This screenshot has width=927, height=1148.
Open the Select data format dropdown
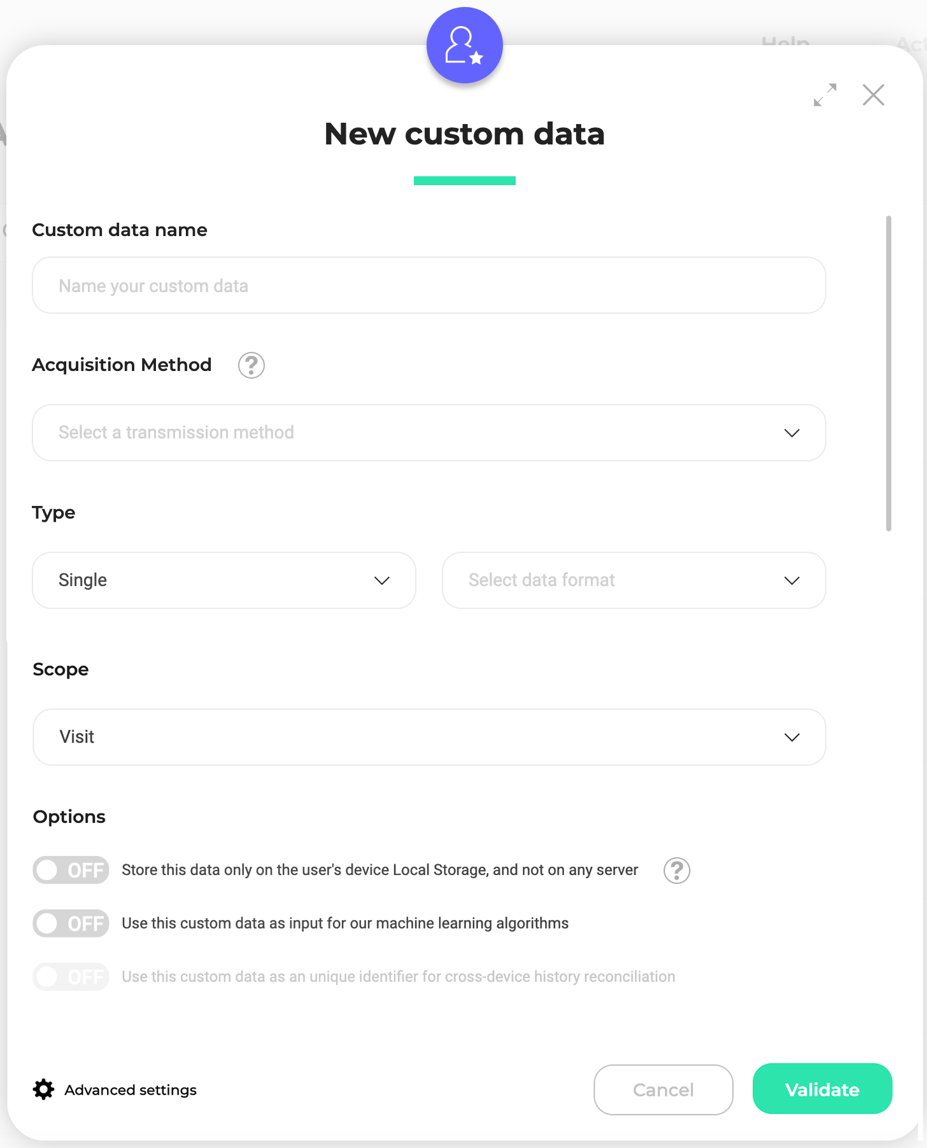coord(634,580)
